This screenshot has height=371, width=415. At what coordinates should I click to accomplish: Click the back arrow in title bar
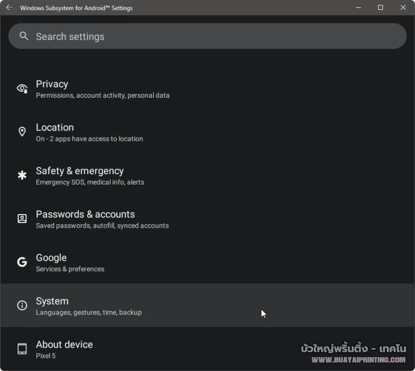(x=9, y=8)
